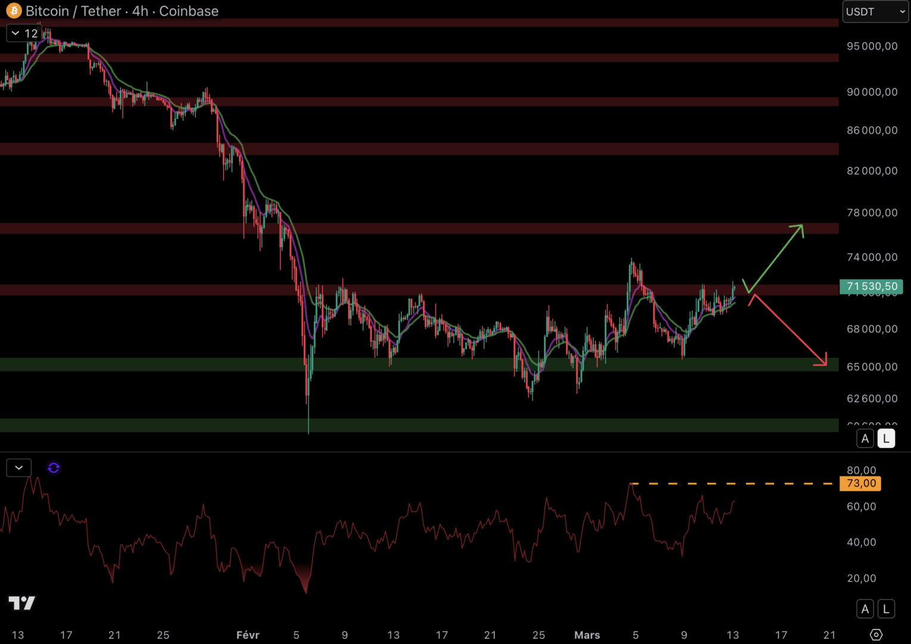The height and width of the screenshot is (644, 911).
Task: Open chart settings gear on time axis
Action: [876, 634]
